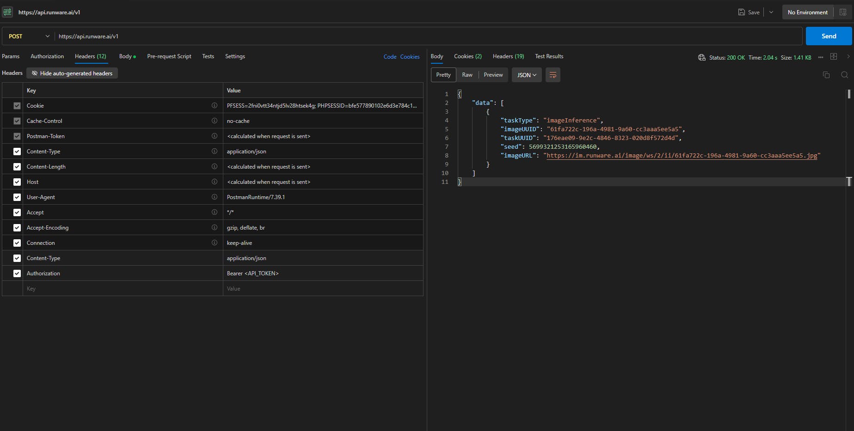Open the response Test Results tab
This screenshot has width=854, height=431.
click(549, 56)
